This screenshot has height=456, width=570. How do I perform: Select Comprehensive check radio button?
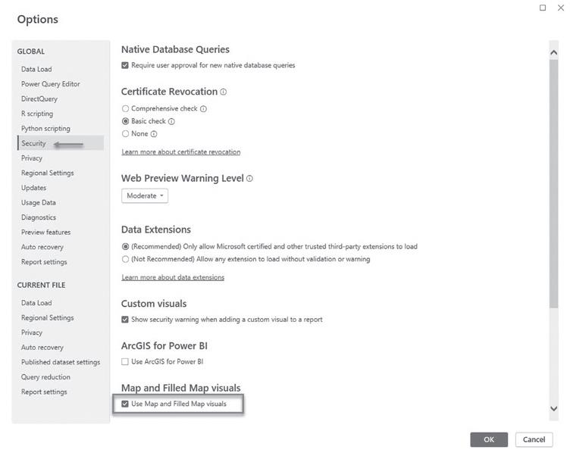pos(125,108)
